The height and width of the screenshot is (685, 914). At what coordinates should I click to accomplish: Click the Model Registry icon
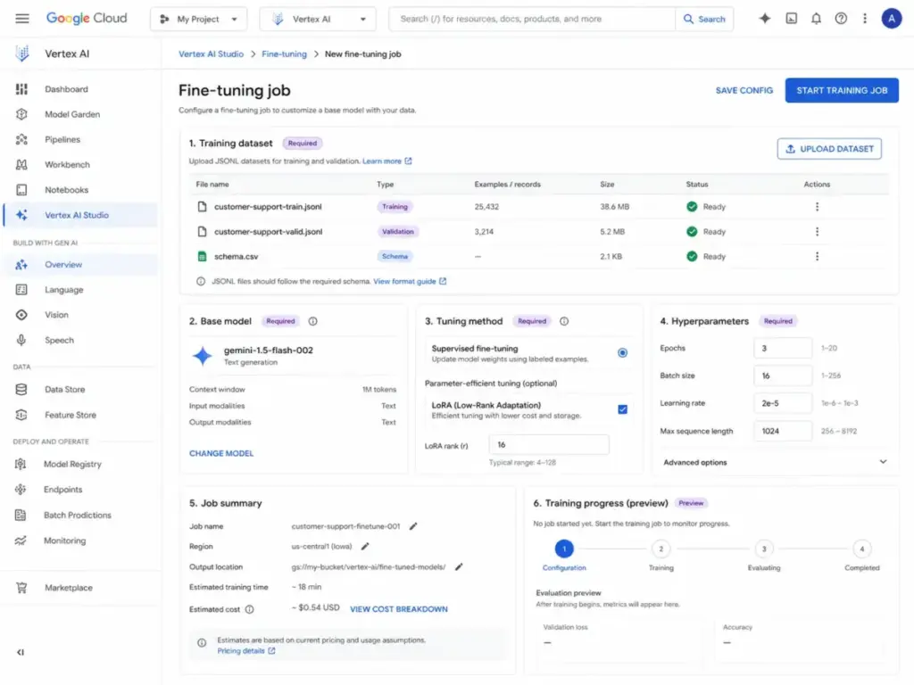21,464
